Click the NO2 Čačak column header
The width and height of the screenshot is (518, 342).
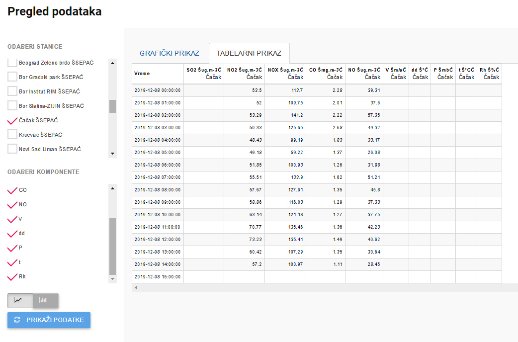click(x=245, y=74)
